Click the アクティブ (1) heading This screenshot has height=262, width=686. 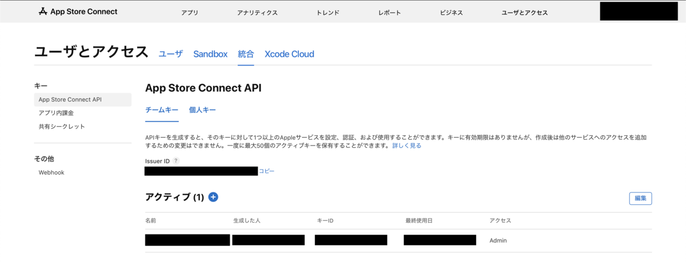tap(175, 197)
